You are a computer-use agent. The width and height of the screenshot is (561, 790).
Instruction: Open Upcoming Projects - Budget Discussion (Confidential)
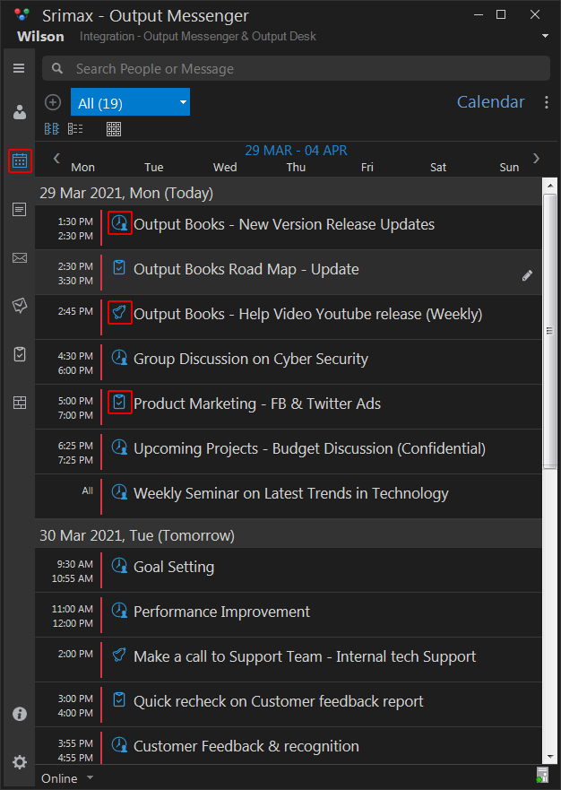(x=289, y=451)
